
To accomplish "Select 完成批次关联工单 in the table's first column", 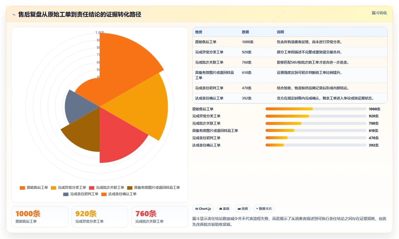I will [x=209, y=62].
